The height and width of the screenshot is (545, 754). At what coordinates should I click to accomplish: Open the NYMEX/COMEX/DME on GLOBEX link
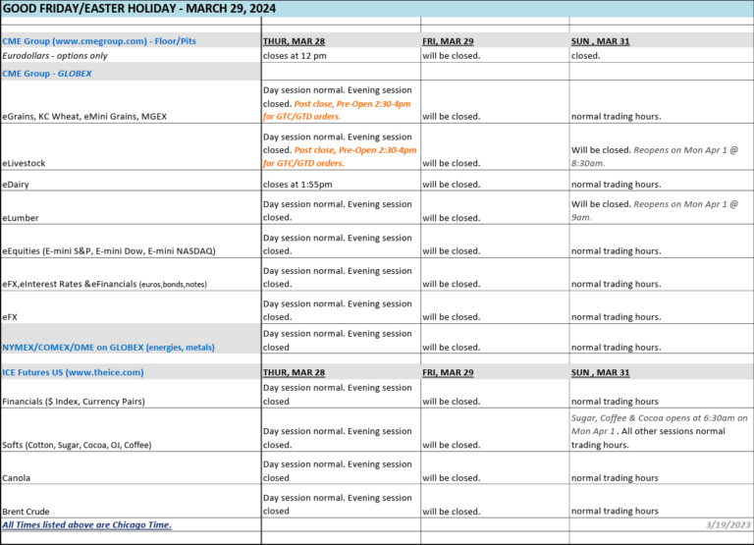pyautogui.click(x=108, y=348)
